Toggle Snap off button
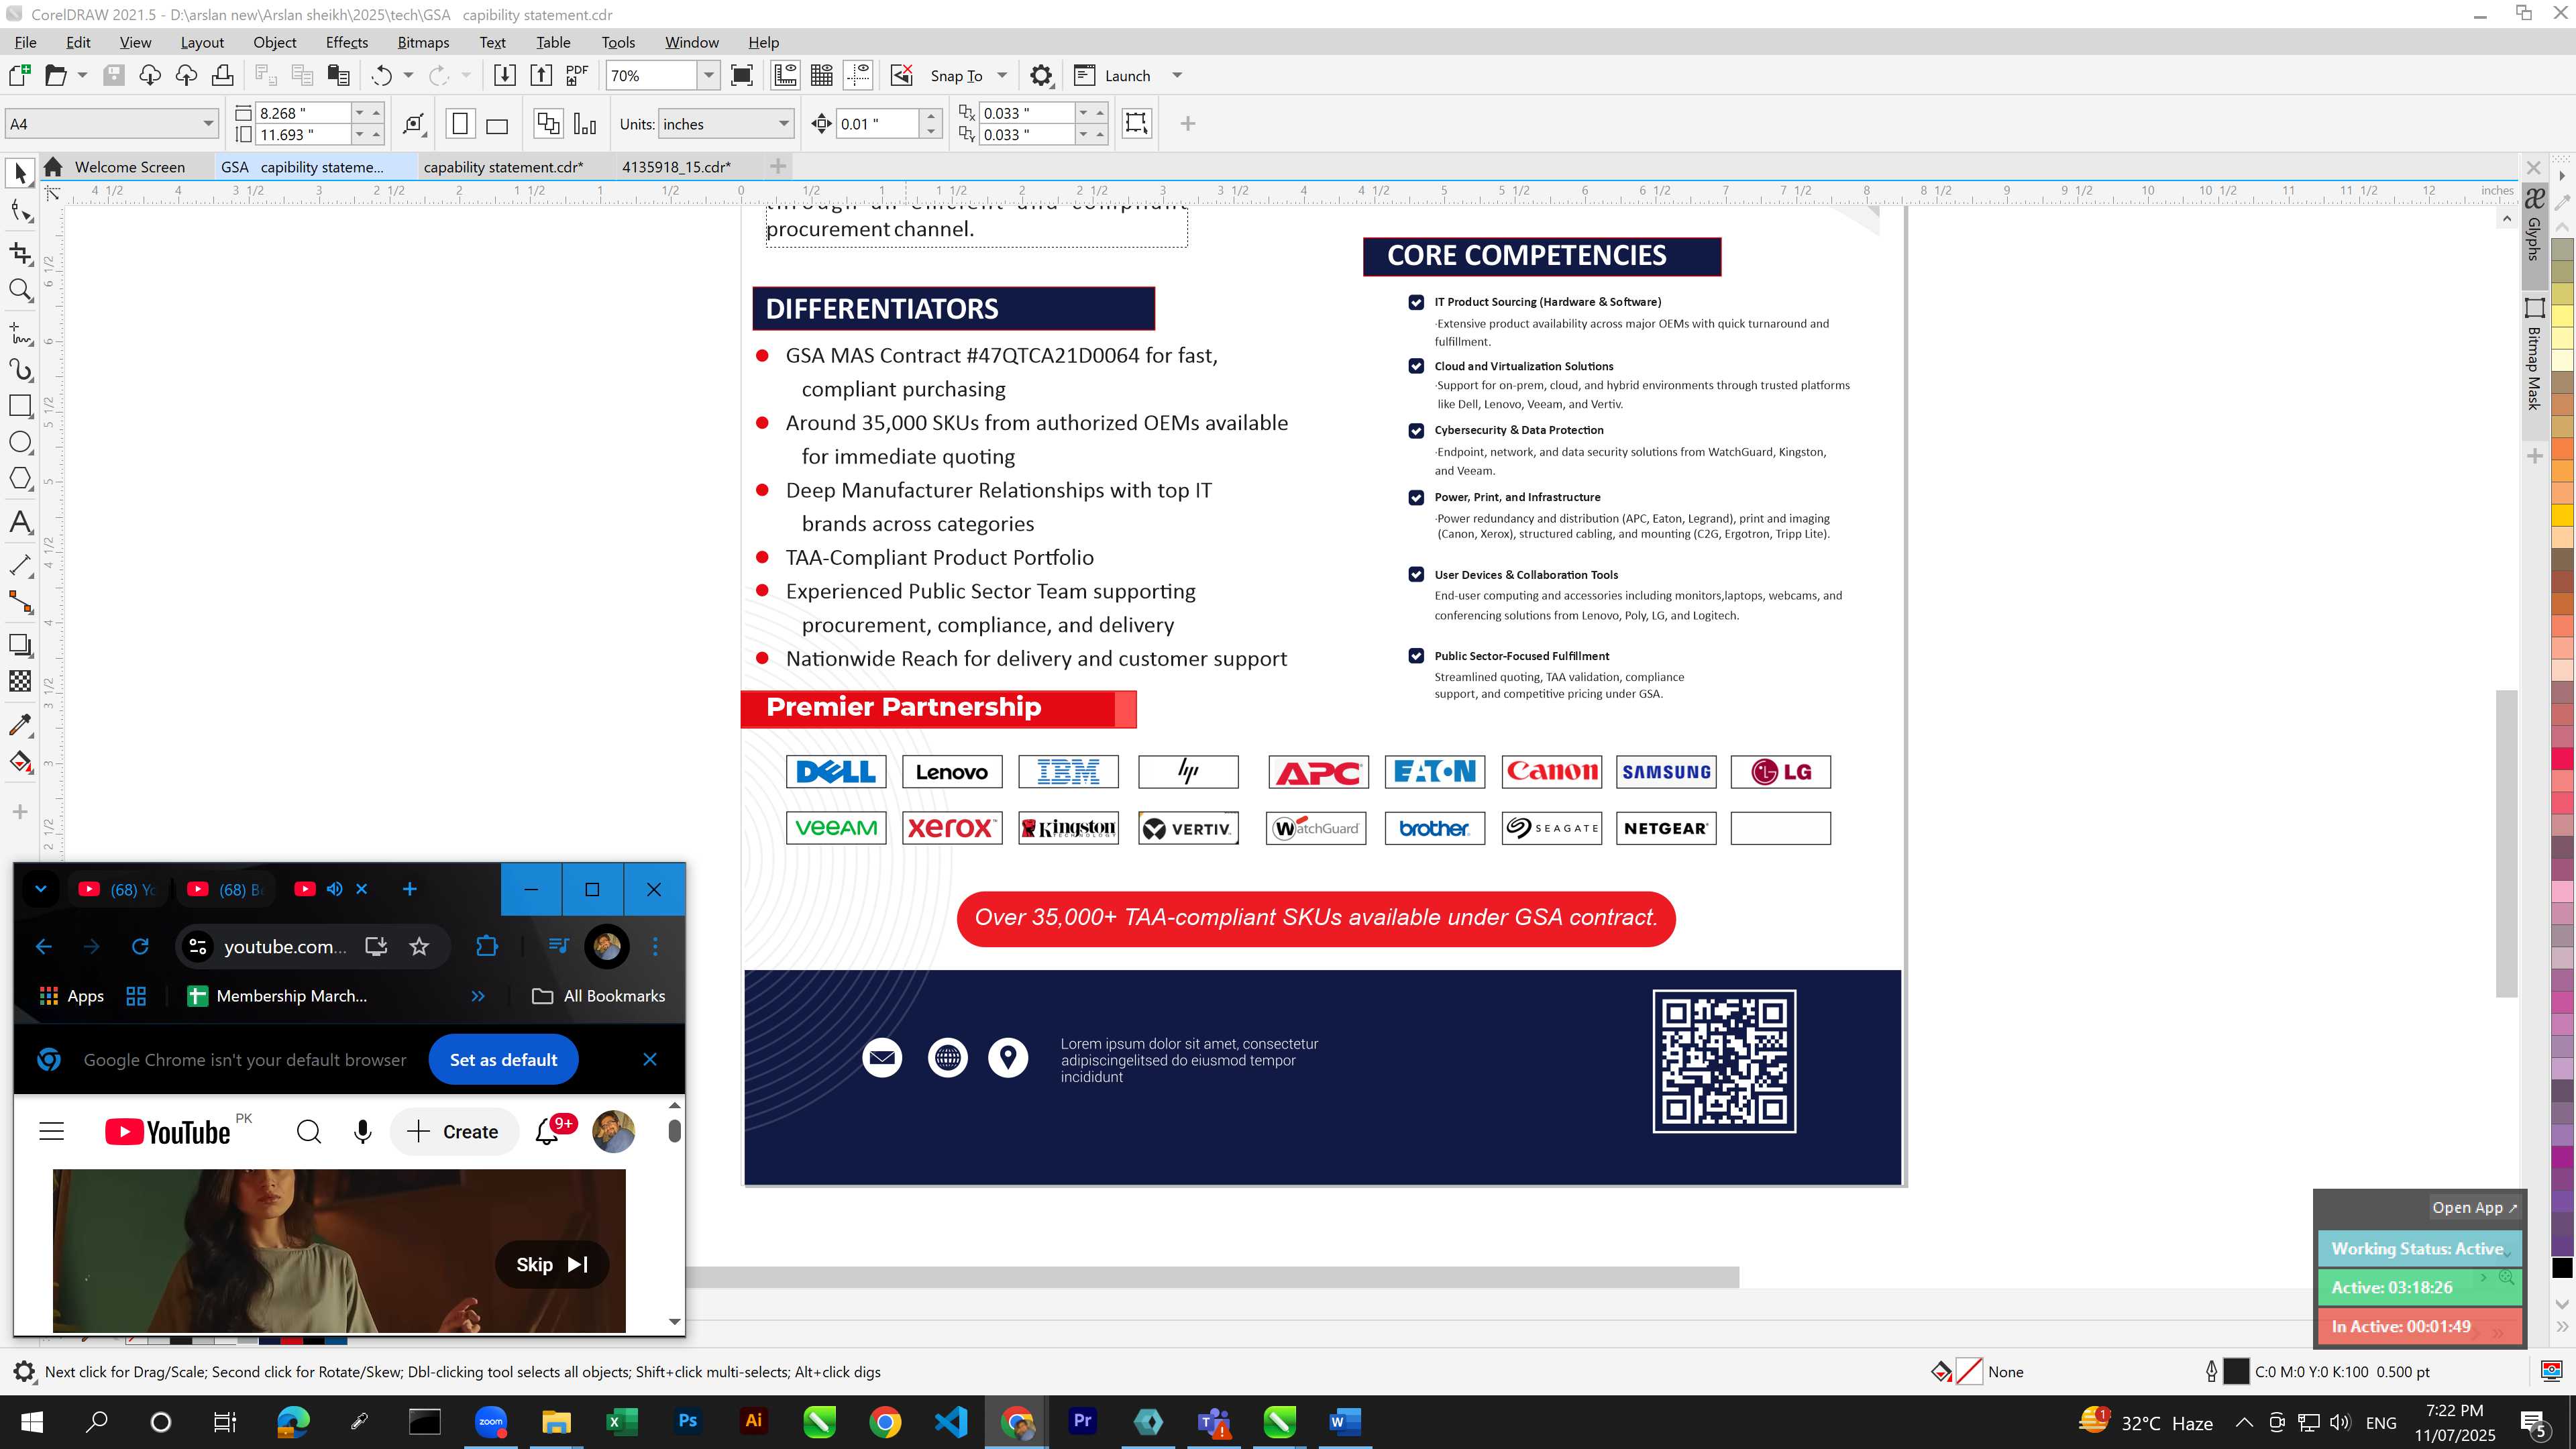2576x1449 pixels. tap(902, 75)
